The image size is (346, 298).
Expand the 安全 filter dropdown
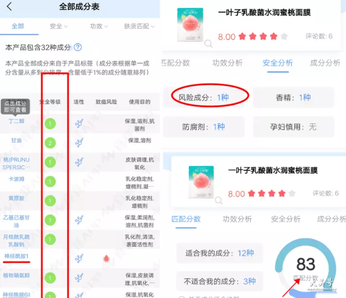pyautogui.click(x=59, y=26)
